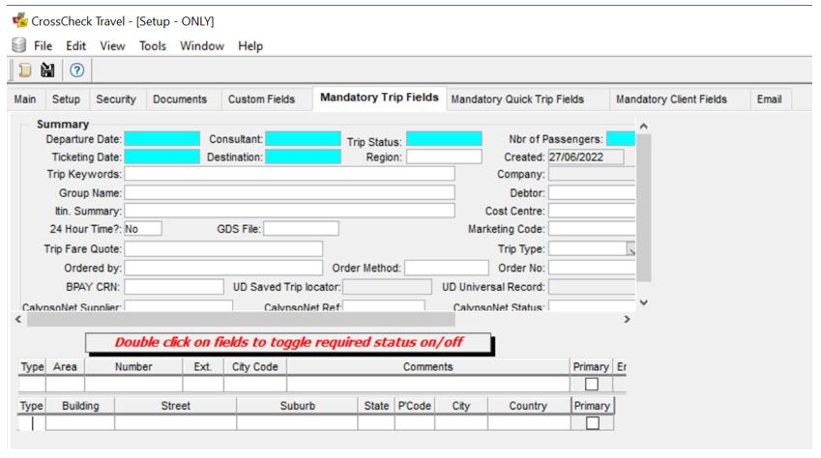Click the UD Saved Trip locator field
The image size is (821, 458).
(x=387, y=287)
